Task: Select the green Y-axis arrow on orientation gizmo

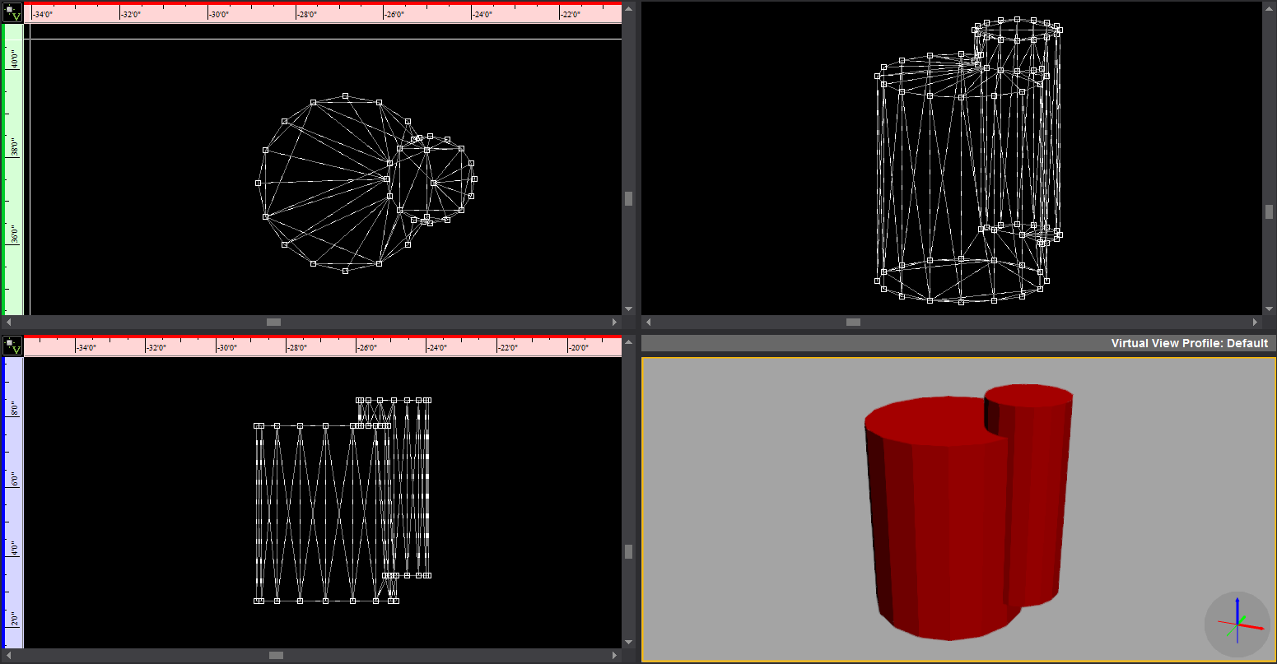Action: pyautogui.click(x=1244, y=617)
